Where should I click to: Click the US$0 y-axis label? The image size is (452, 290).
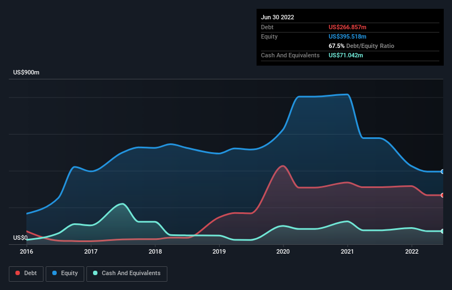[20, 238]
